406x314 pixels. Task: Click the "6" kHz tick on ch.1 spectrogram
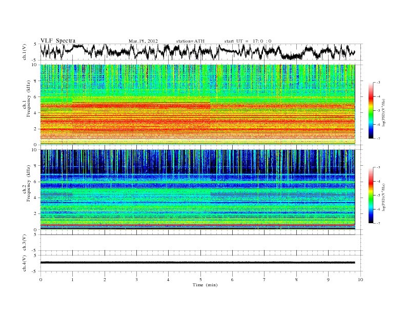(x=35, y=97)
